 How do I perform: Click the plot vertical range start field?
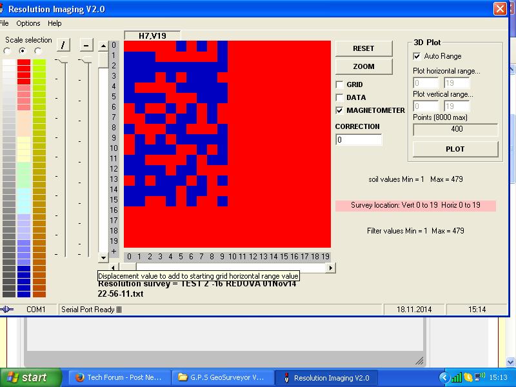tap(426, 106)
